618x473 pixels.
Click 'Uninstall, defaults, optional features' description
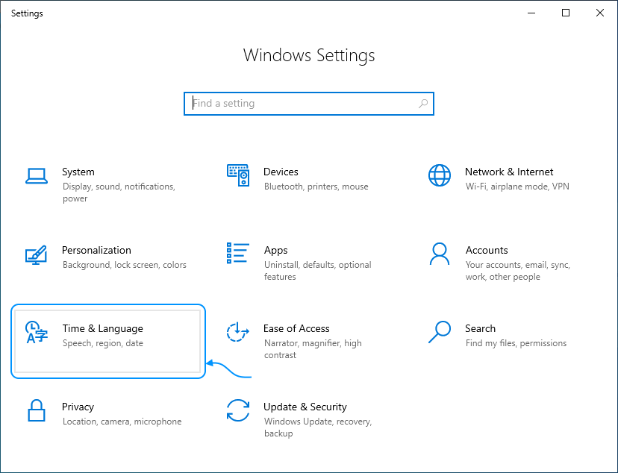point(318,271)
